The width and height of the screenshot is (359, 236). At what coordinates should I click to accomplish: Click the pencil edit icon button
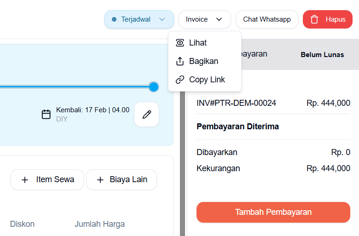(147, 115)
